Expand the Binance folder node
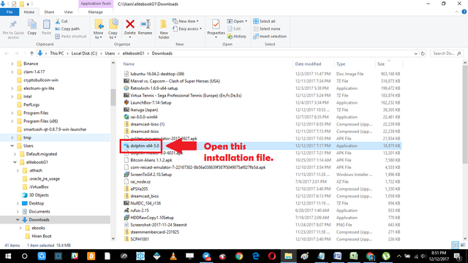The height and width of the screenshot is (263, 468). (12, 64)
